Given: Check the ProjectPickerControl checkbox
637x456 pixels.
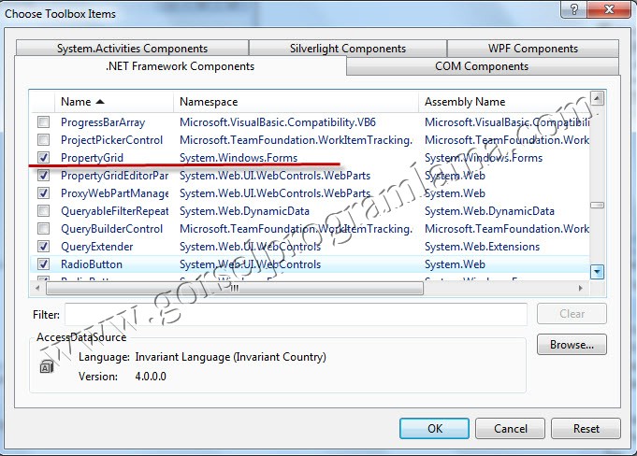Looking at the screenshot, I should click(43, 140).
